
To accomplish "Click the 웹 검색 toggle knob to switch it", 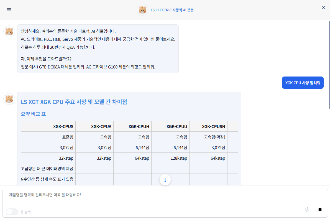I will (9, 212).
